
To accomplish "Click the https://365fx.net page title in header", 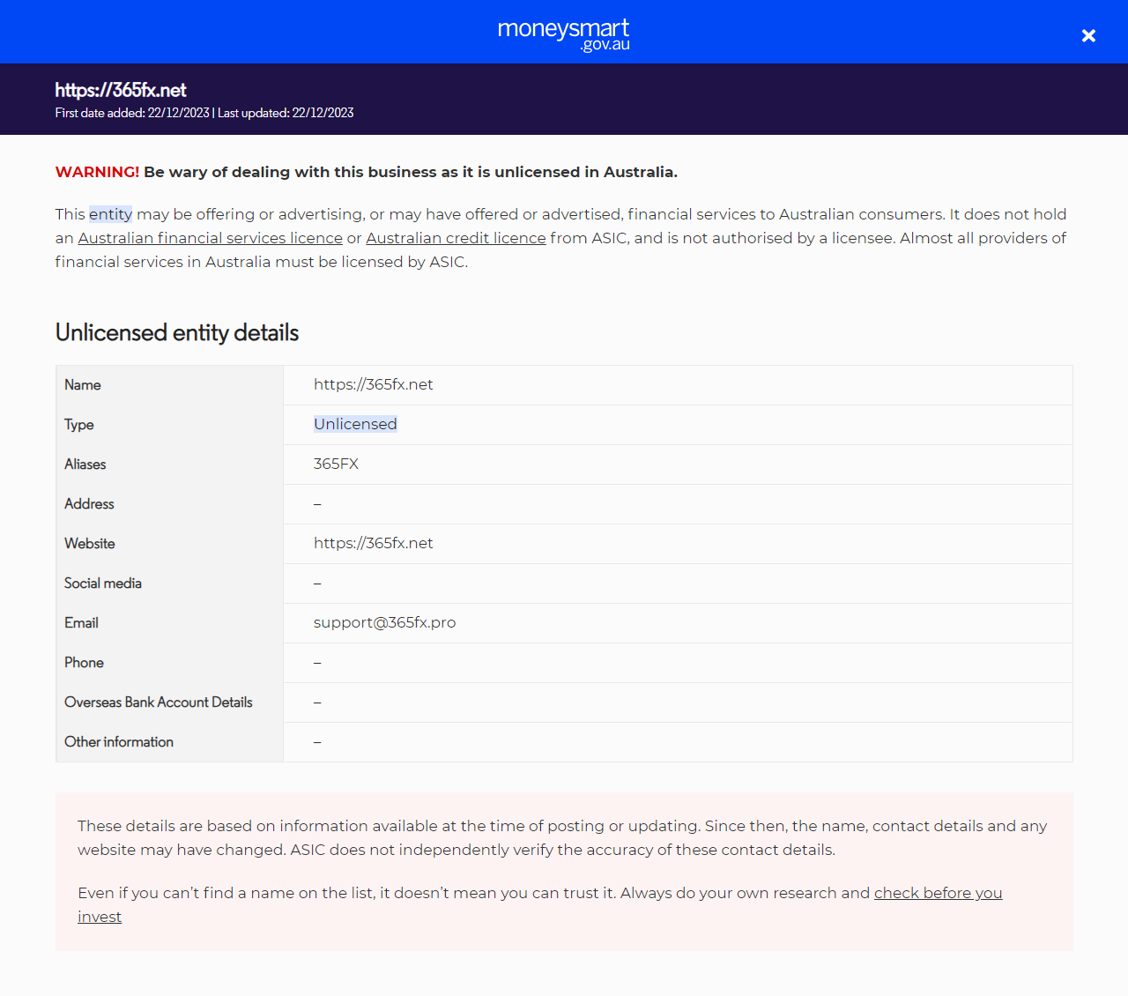I will [121, 90].
